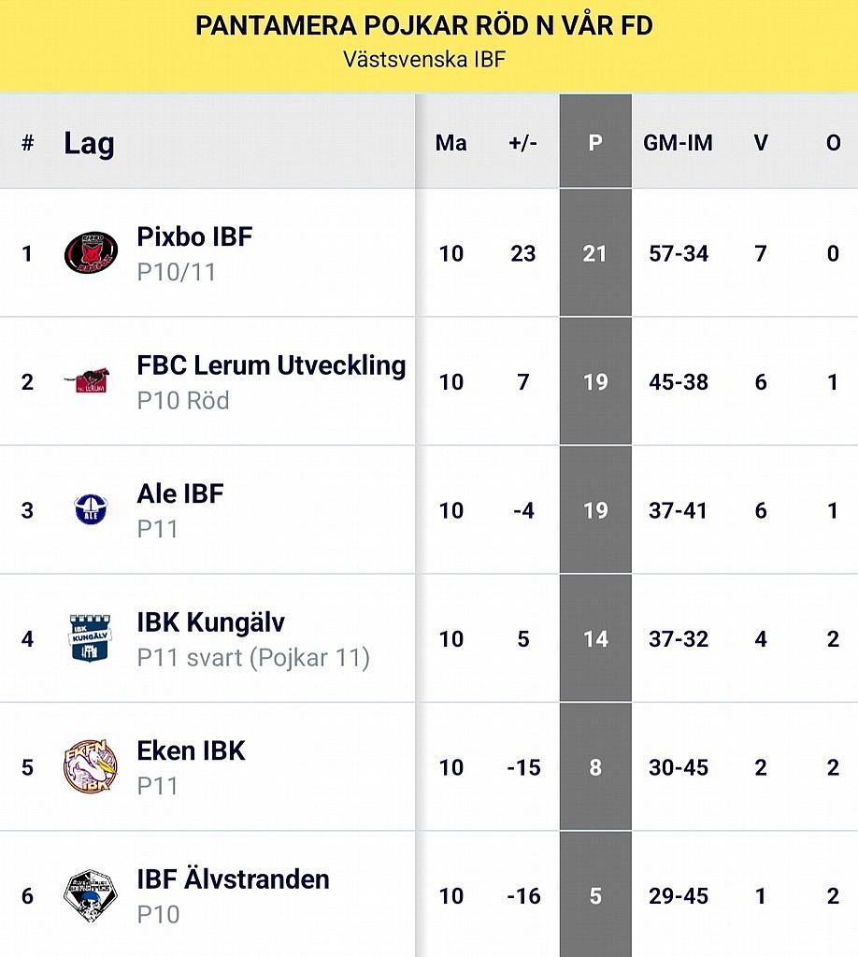Sort by the +/- goal difference header
The width and height of the screenshot is (858, 957).
tap(523, 143)
